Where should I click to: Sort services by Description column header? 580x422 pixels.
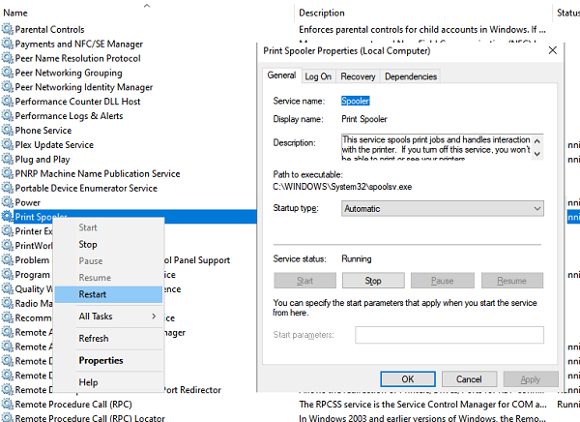point(322,13)
